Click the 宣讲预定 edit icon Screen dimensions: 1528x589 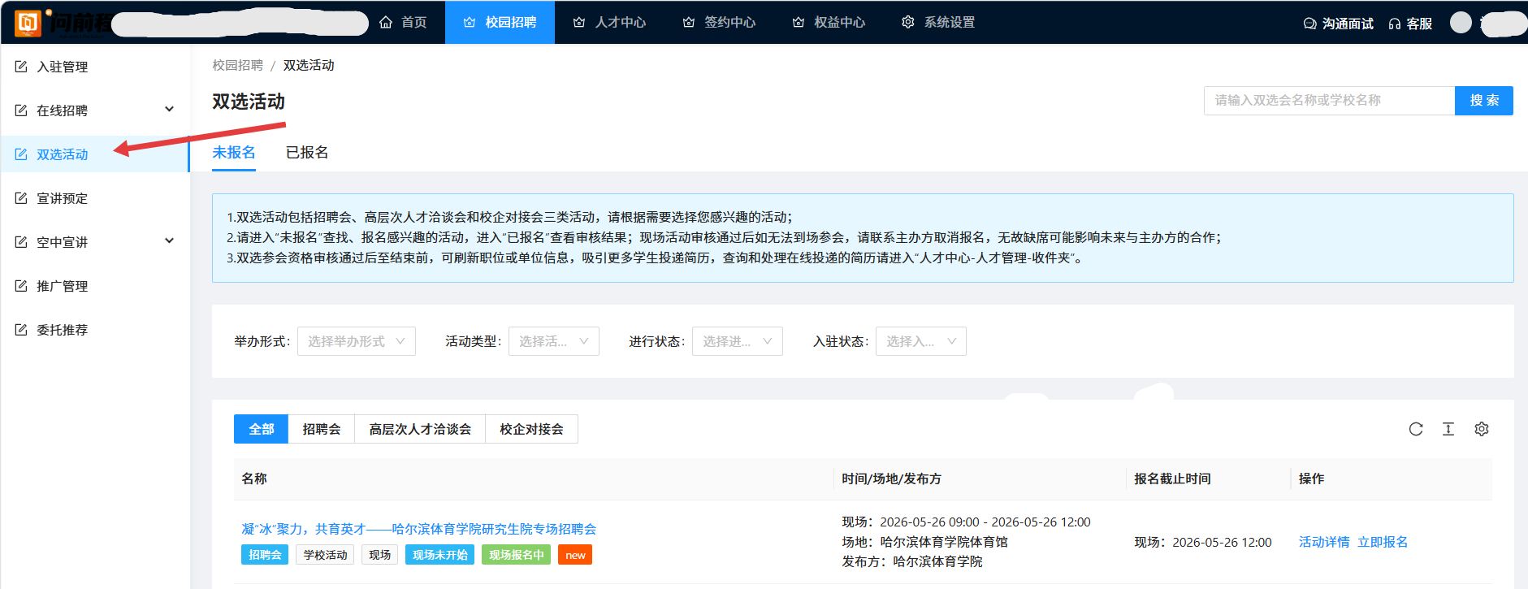pos(21,198)
